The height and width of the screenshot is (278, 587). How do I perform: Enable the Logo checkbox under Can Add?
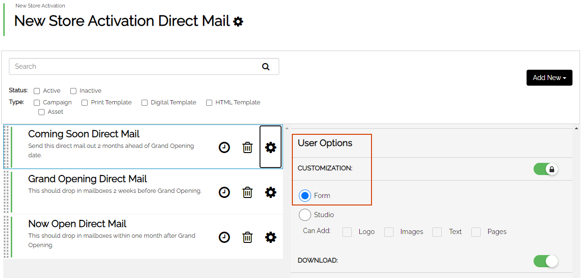347,232
